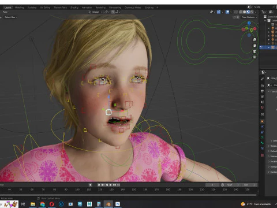Toggle perspective/orthographic view icon
The width and height of the screenshot is (277, 208).
tap(254, 57)
